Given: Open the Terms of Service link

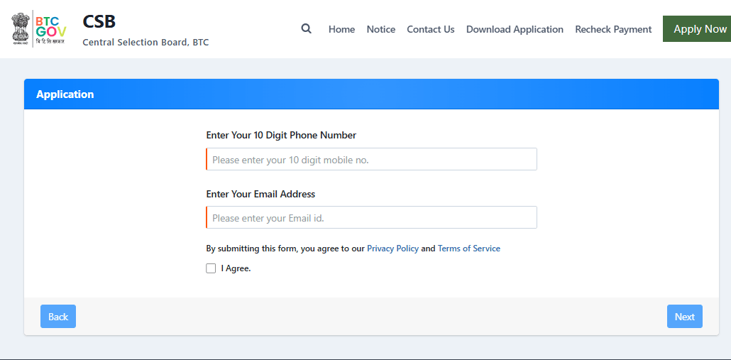Looking at the screenshot, I should tap(468, 249).
